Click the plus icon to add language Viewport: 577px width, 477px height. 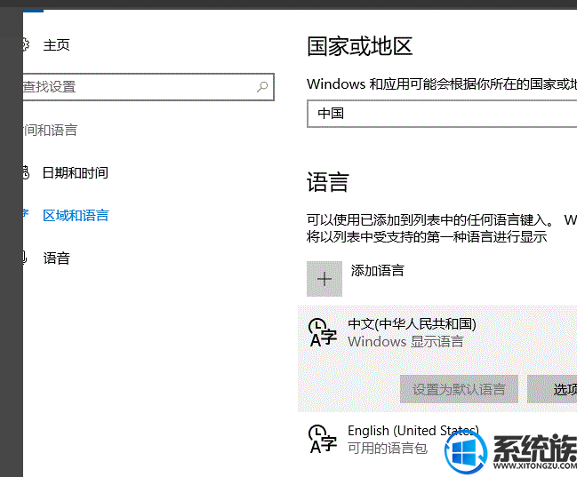[325, 279]
